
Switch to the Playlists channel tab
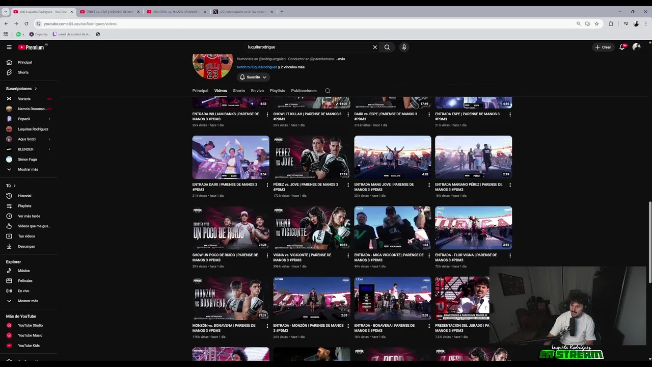[278, 91]
